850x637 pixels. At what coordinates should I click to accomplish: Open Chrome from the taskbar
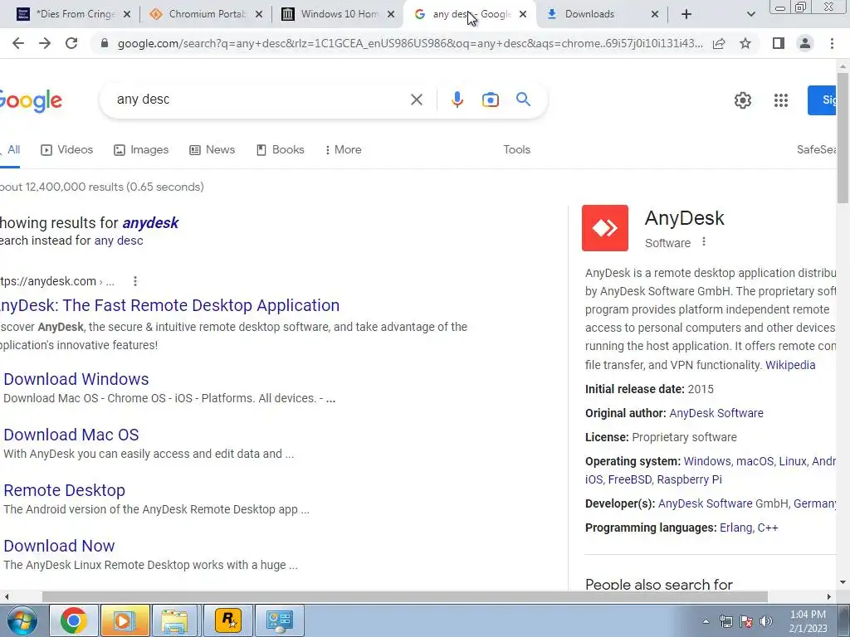click(74, 620)
